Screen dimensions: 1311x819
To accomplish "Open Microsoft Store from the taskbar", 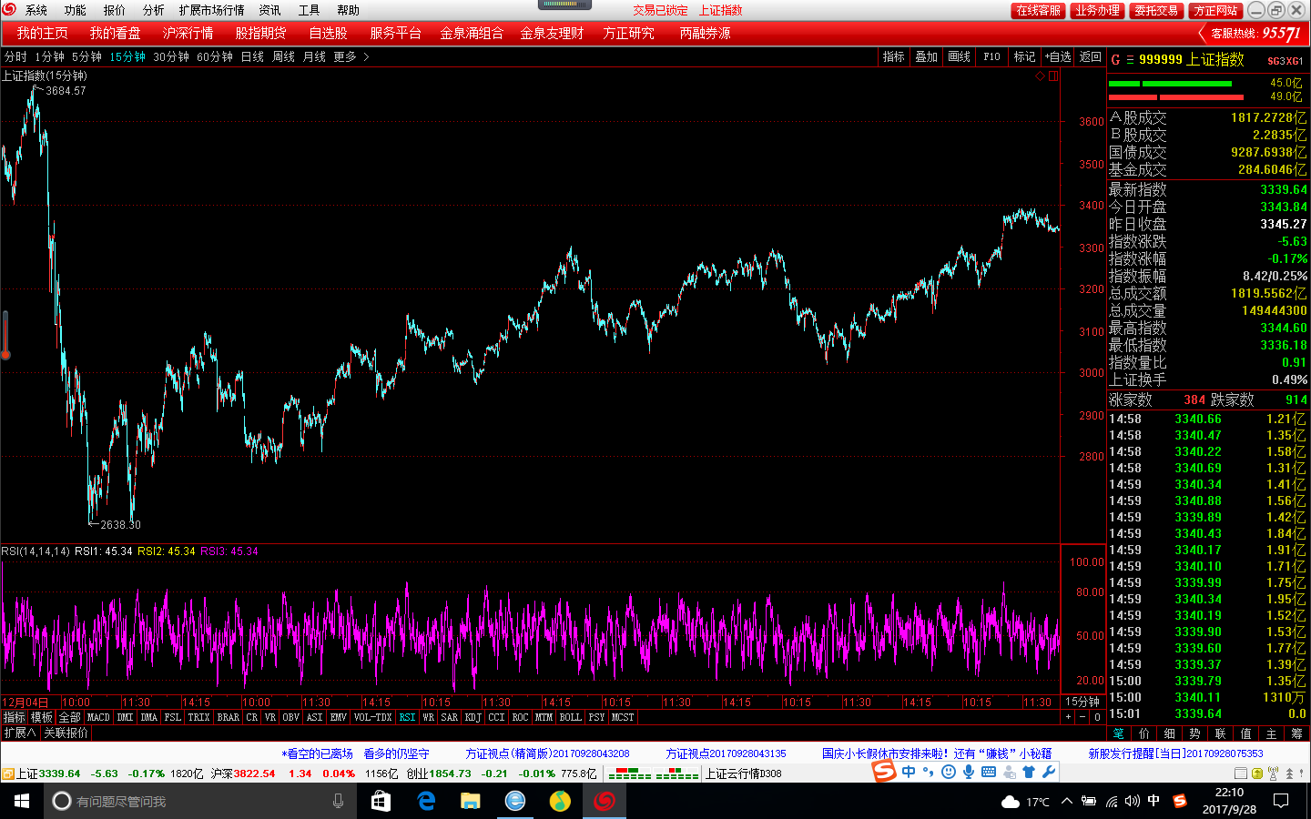I will tap(381, 801).
